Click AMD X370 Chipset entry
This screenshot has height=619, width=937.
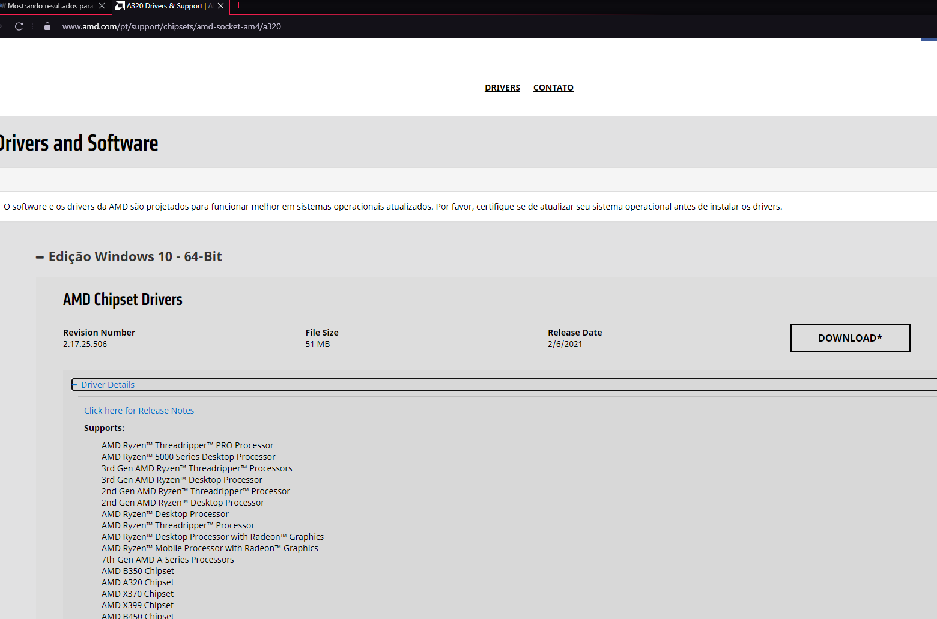tap(138, 594)
